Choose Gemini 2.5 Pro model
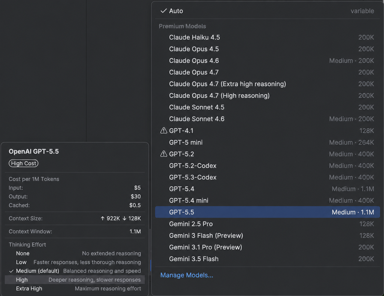This screenshot has width=384, height=296. pos(267,224)
